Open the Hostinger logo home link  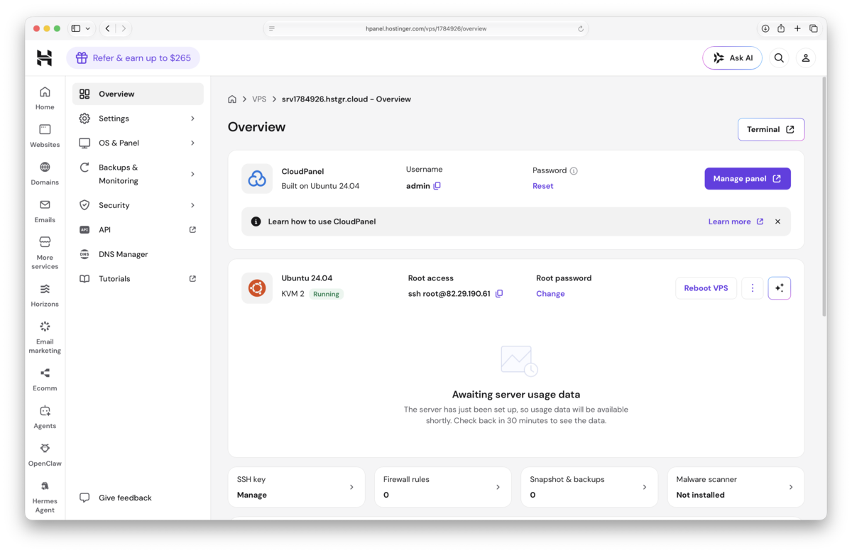pyautogui.click(x=45, y=58)
